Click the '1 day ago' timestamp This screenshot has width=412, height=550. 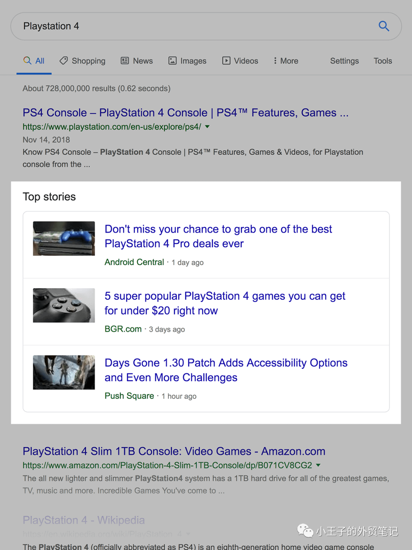(187, 263)
